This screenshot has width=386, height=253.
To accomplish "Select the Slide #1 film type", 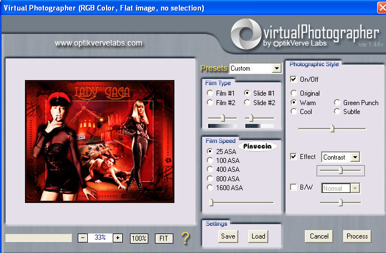I will 247,93.
